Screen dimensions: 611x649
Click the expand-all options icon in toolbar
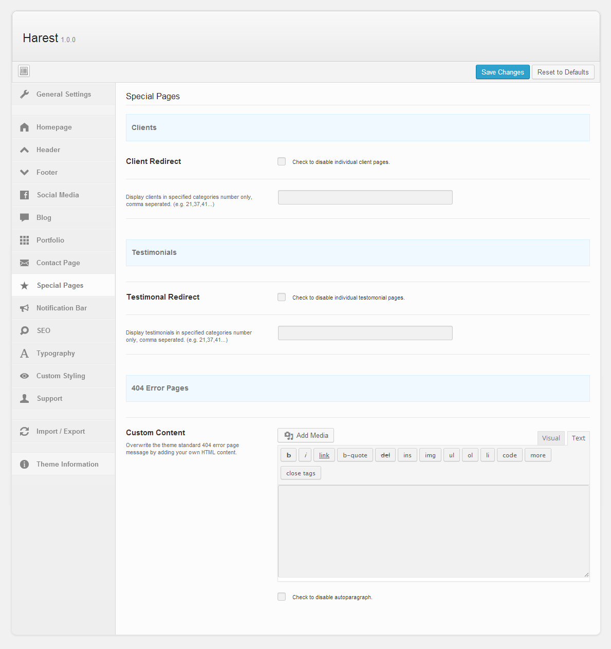[24, 71]
